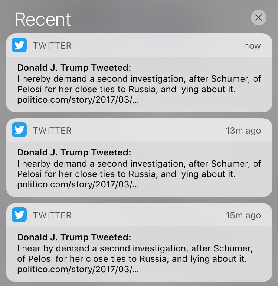Screen dimensions: 278x286
Task: Tap the politico.com link in the newest tweet
Action: [78, 100]
